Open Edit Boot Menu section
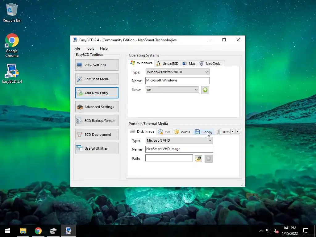 [97, 79]
